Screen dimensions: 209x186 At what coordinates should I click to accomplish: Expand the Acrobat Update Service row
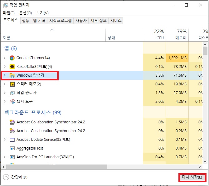coord(5,139)
